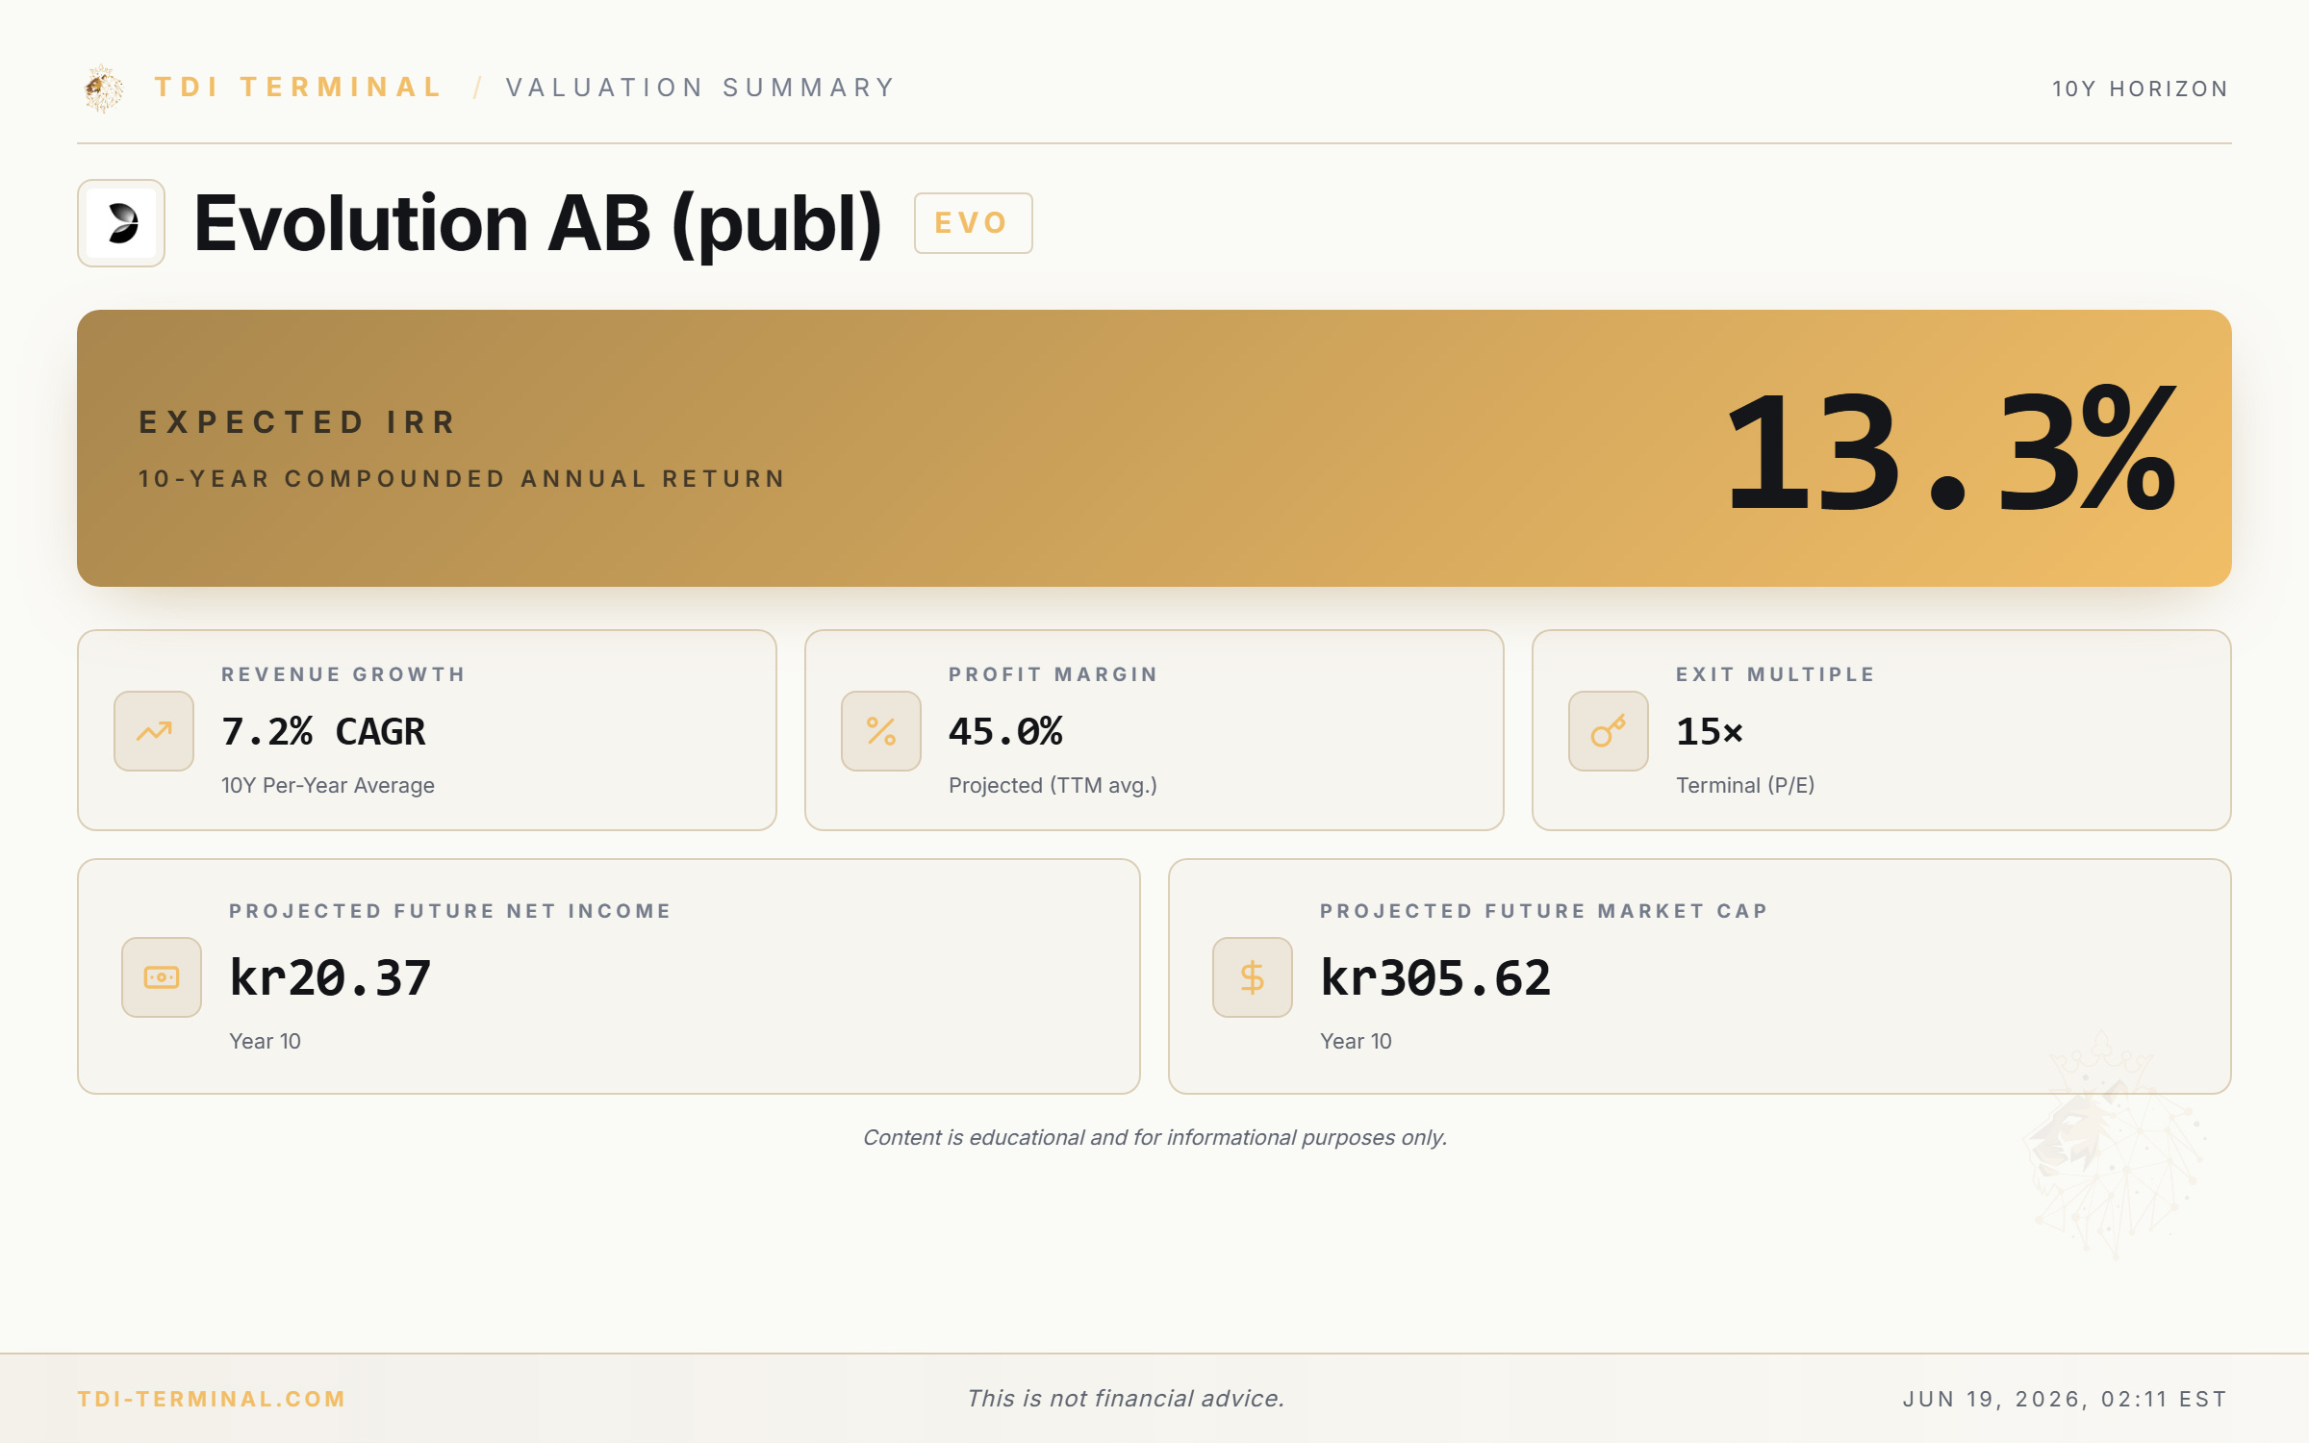Click the Evolution company logo icon
The width and height of the screenshot is (2309, 1443).
click(121, 223)
